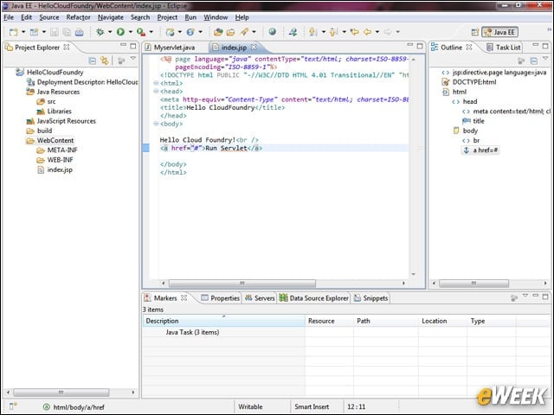The height and width of the screenshot is (415, 554).
Task: Select the 'Java Task (3 items)' row
Action: tap(192, 332)
